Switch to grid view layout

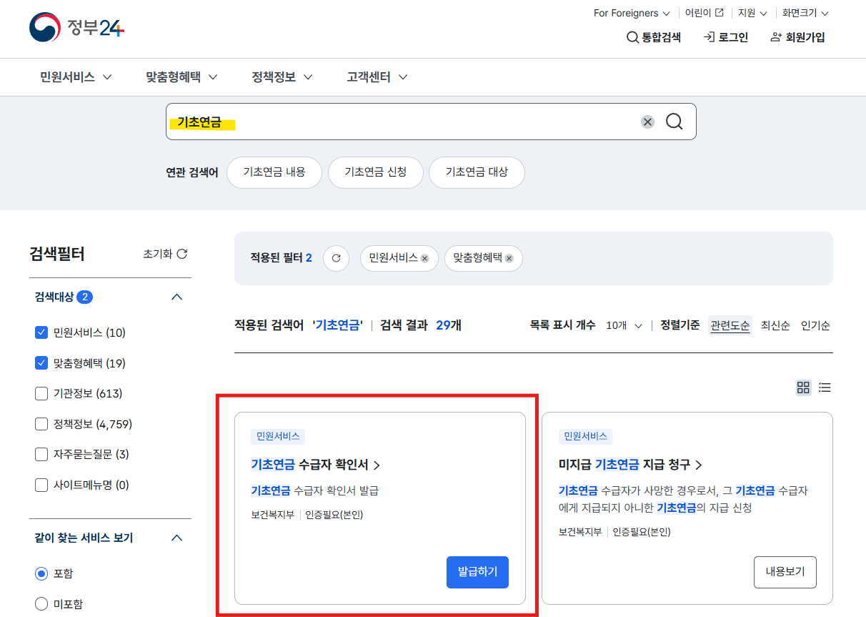pyautogui.click(x=803, y=388)
